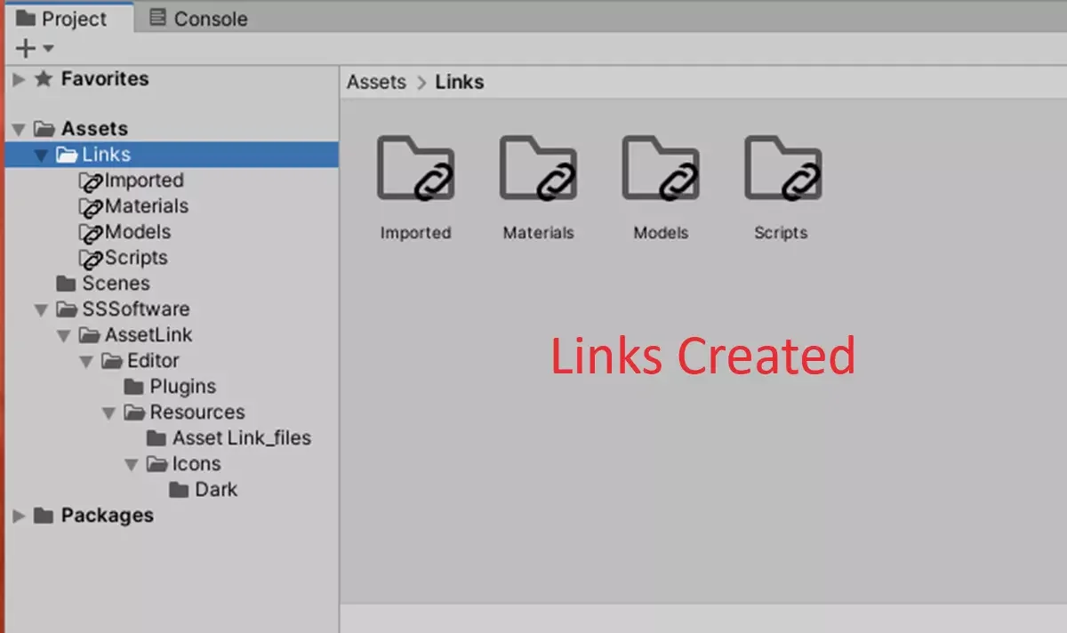Viewport: 1067px width, 633px height.
Task: Select the Resources row in tree
Action: [172, 413]
